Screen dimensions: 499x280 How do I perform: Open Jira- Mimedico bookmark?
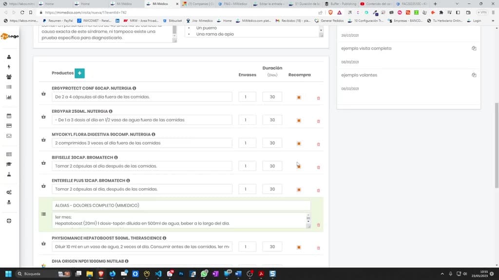[x=199, y=20]
